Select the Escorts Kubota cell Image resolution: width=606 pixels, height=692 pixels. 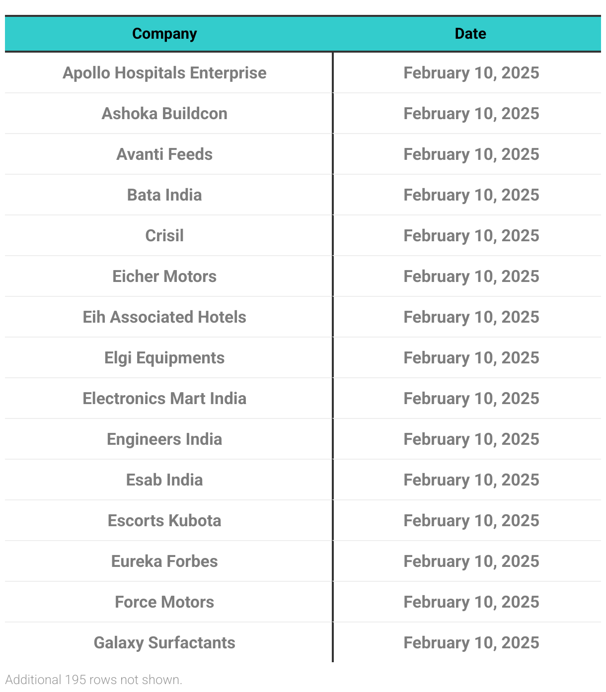(x=164, y=521)
